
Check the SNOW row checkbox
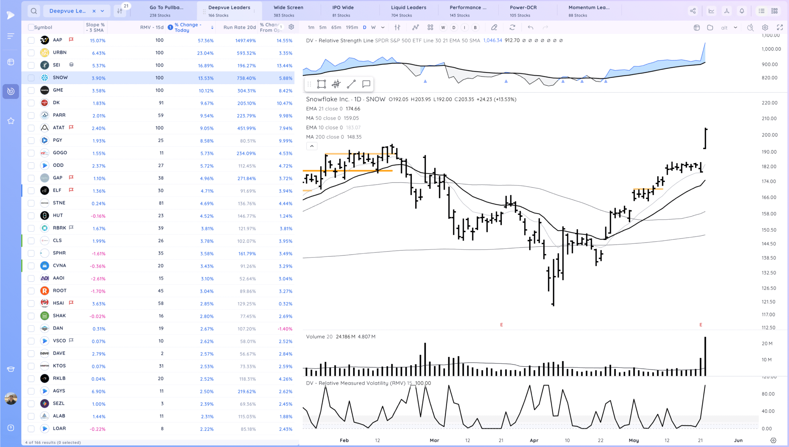pos(31,78)
